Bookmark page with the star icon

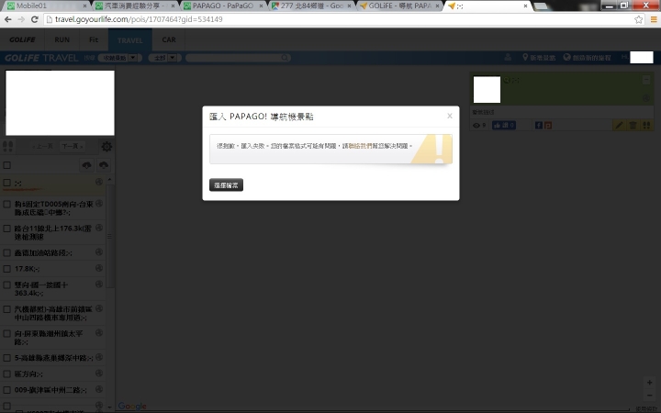[x=639, y=19]
